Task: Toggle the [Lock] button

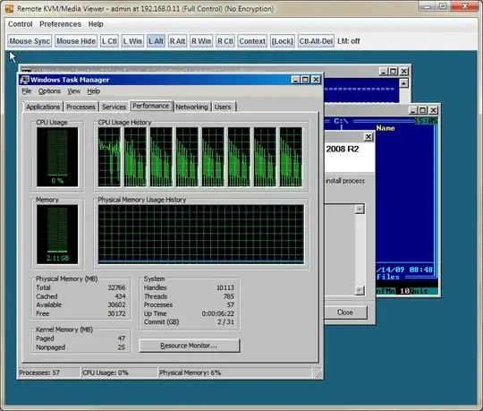Action: pyautogui.click(x=282, y=41)
